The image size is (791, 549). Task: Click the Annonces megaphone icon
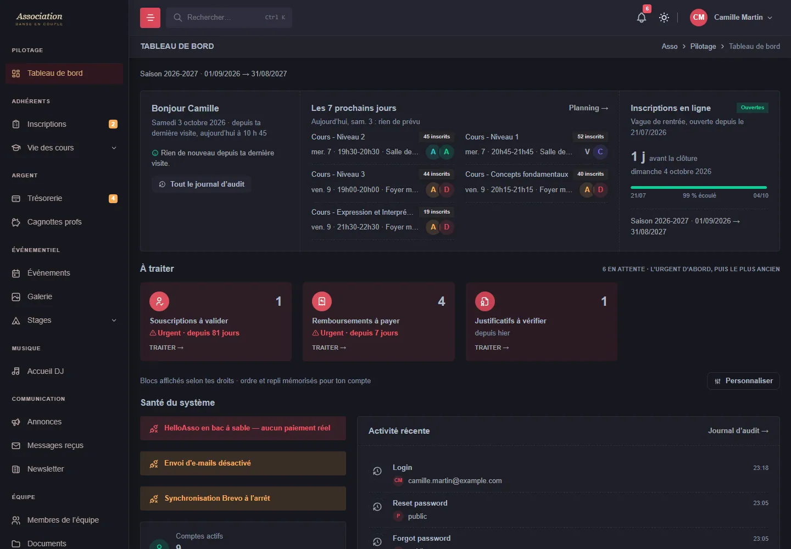16,422
